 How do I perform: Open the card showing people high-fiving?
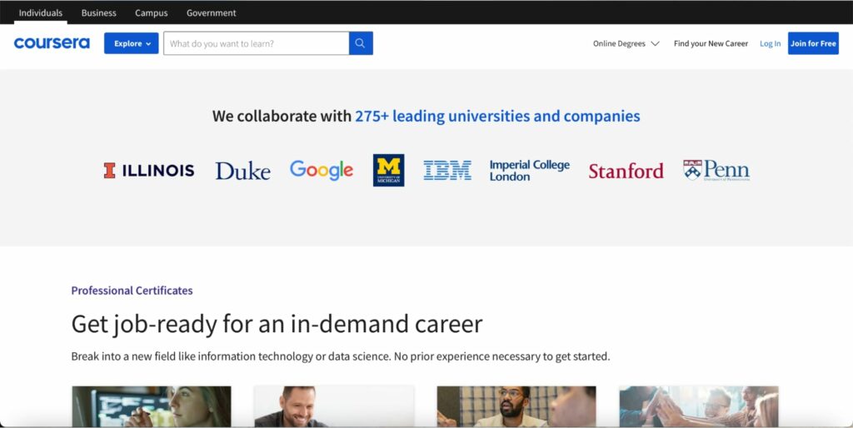click(x=699, y=406)
